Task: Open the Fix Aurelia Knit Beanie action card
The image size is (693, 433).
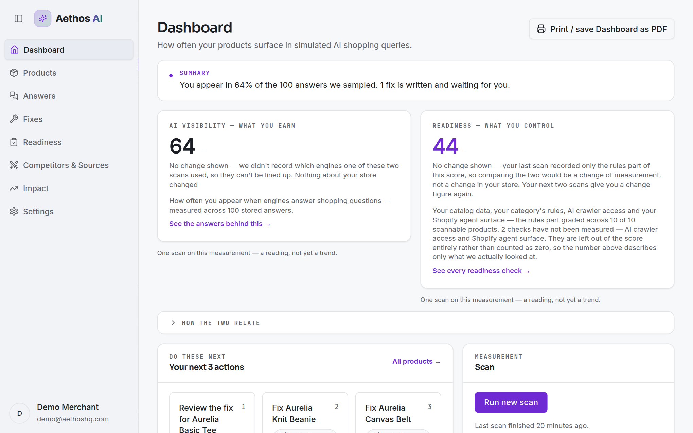Action: pyautogui.click(x=305, y=413)
